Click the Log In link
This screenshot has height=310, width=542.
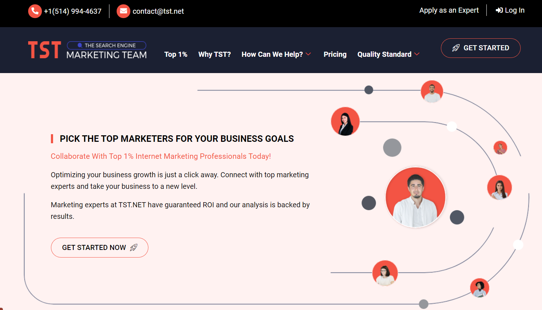point(510,10)
